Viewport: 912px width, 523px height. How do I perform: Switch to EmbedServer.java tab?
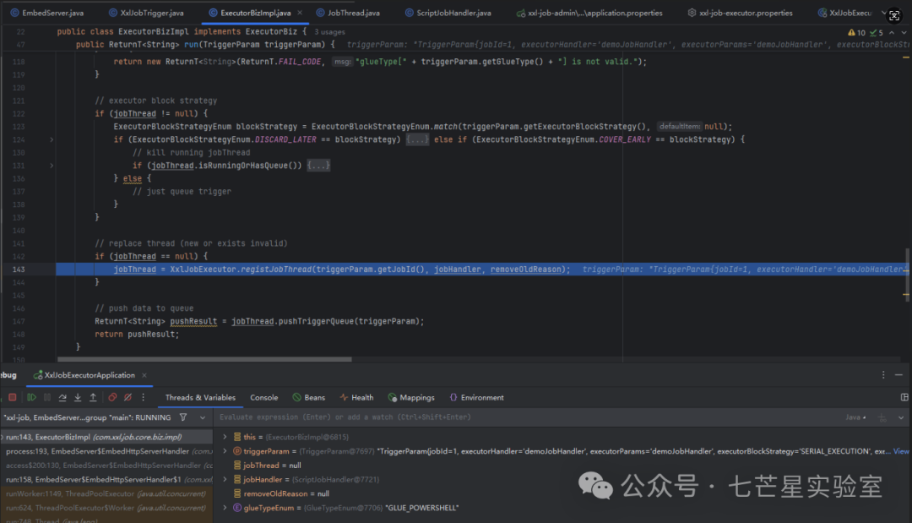pos(46,12)
